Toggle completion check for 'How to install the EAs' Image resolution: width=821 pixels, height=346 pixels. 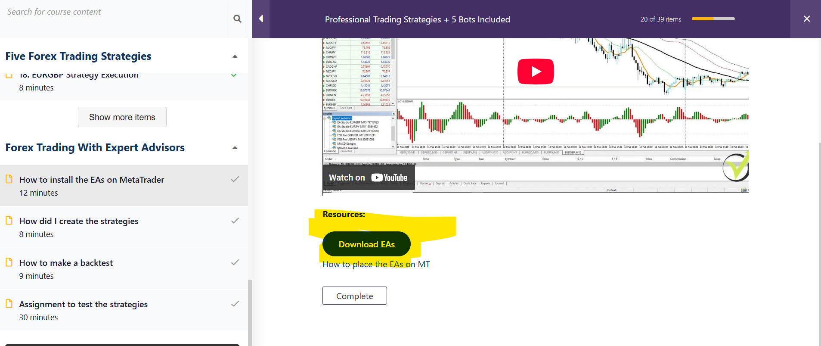click(235, 179)
